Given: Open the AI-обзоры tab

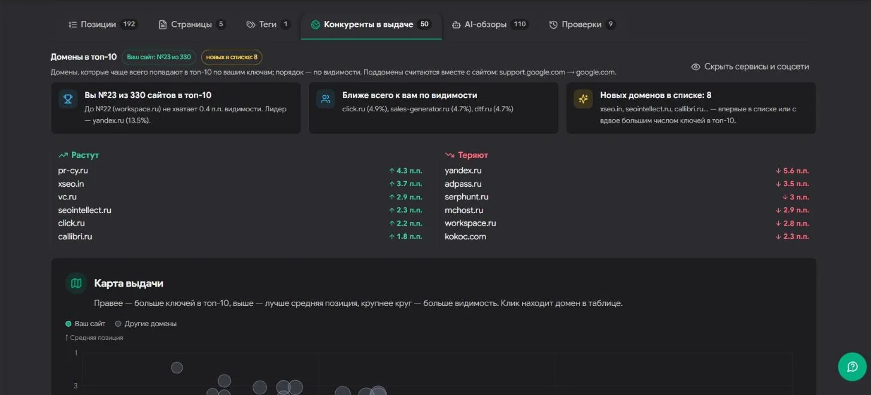Looking at the screenshot, I should 489,25.
